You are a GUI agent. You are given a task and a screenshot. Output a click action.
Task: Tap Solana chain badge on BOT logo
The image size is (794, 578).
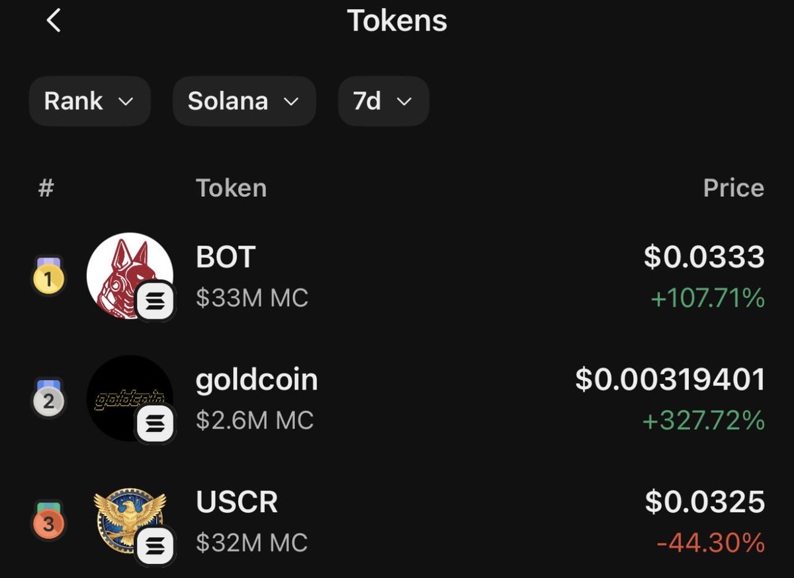[155, 301]
